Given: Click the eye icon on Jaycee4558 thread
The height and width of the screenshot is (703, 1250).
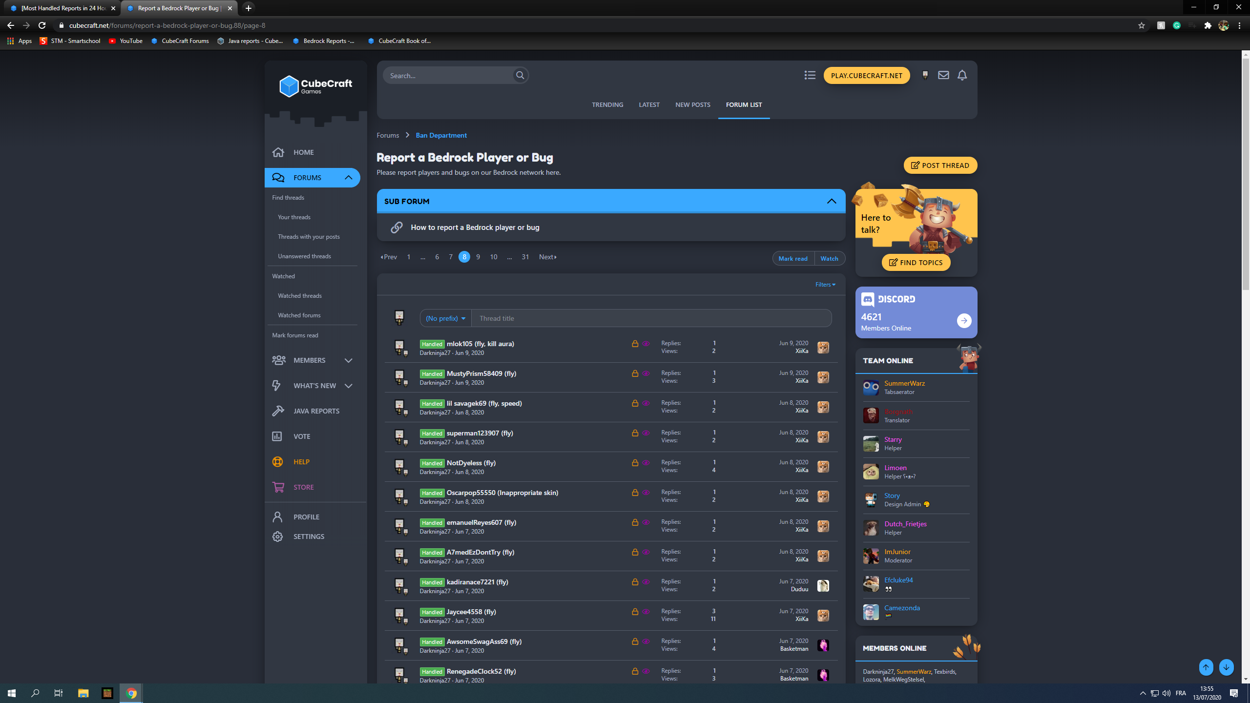Looking at the screenshot, I should [646, 612].
